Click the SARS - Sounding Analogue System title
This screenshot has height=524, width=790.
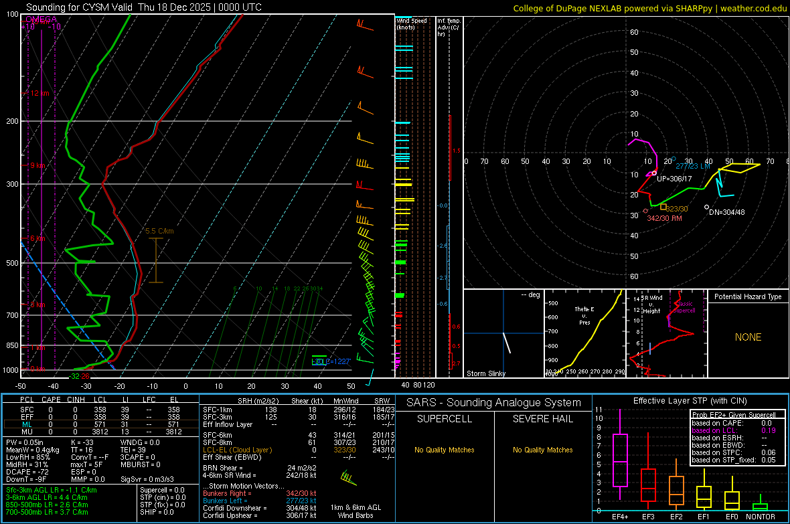tap(493, 403)
